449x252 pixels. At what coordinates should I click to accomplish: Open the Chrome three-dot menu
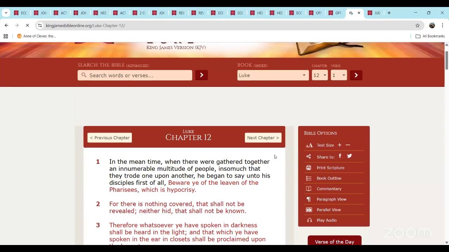click(x=443, y=25)
